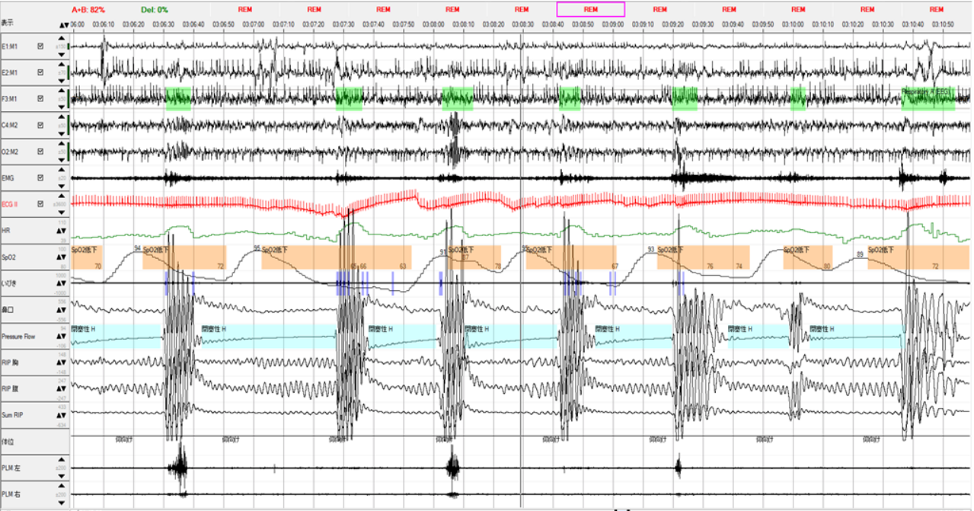
Task: Click the 鼻口 airflow channel label
Action: pos(6,310)
